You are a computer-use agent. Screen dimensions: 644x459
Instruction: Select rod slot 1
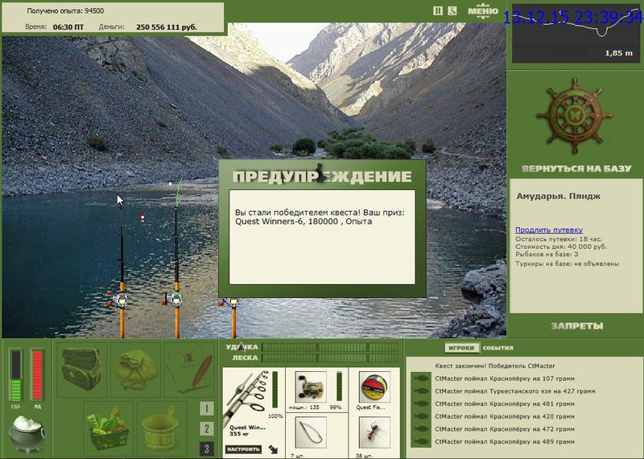pyautogui.click(x=207, y=408)
